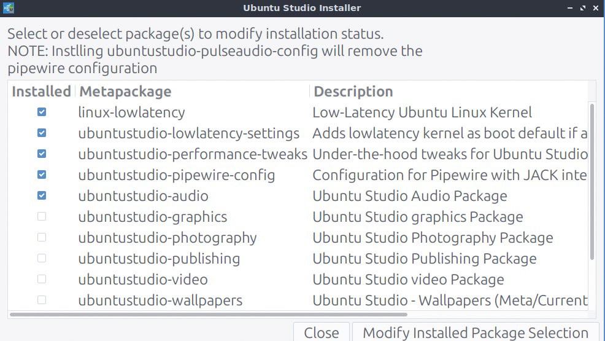Click 'Adds lowlatency kernel as boot default' description
The height and width of the screenshot is (341, 605).
pos(450,133)
